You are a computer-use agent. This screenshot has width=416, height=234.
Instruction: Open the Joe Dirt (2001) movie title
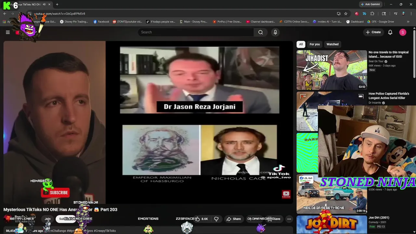click(x=379, y=218)
